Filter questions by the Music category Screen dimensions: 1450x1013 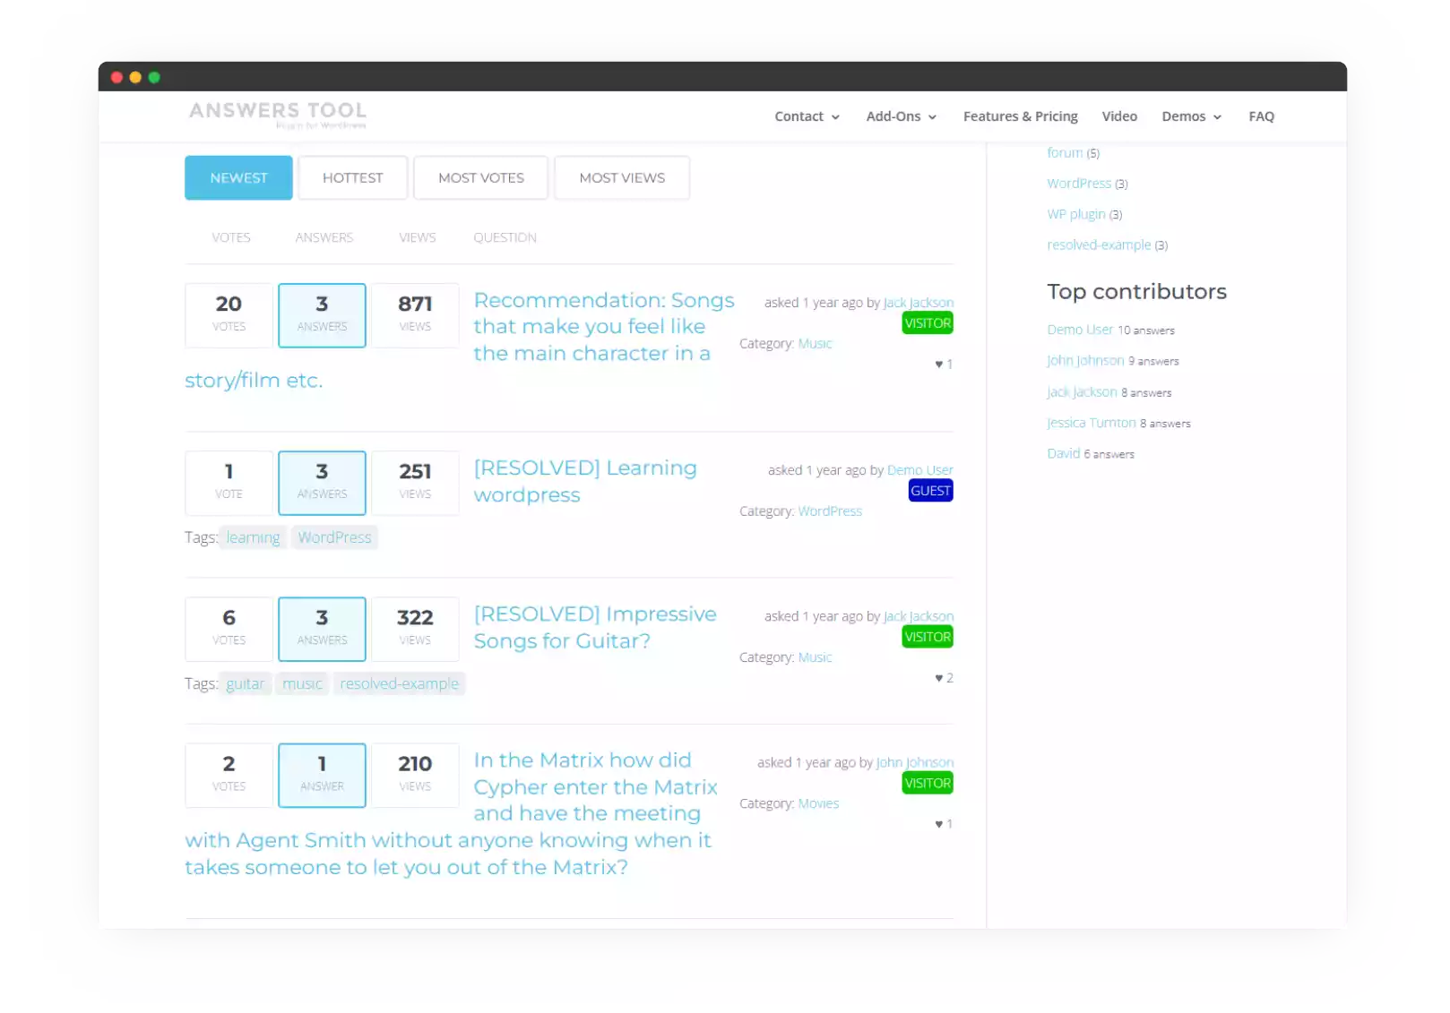[x=815, y=343]
